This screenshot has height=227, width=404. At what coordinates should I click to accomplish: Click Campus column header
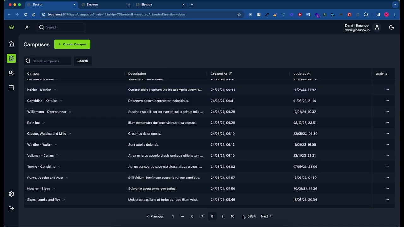tap(33, 73)
